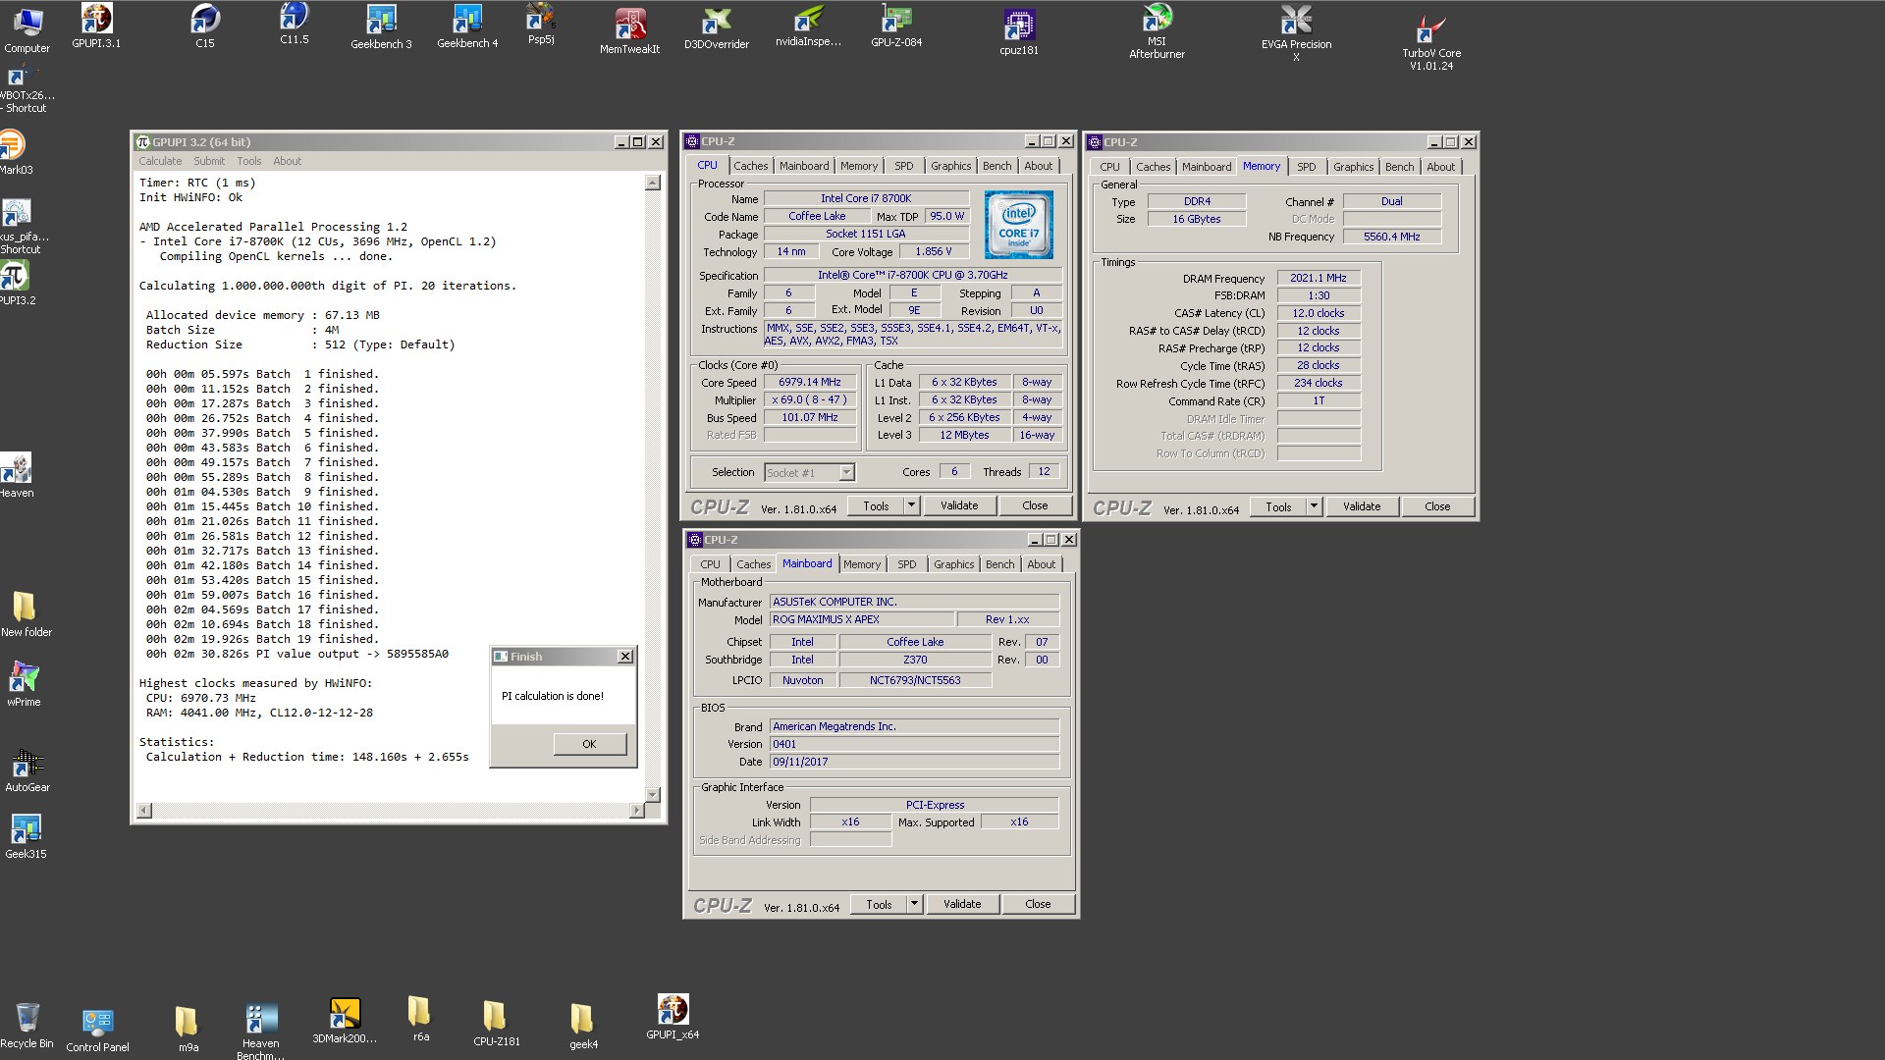Close the Finish dialog with X
Viewport: 1885px width, 1060px height.
point(625,657)
